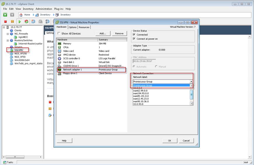
Task: Click the orange suspend toolbar icon
Action: [x=12, y=21]
